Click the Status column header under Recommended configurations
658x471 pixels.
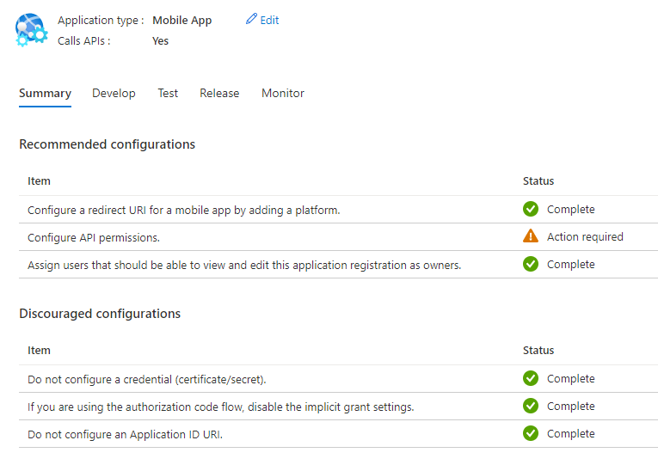point(538,181)
